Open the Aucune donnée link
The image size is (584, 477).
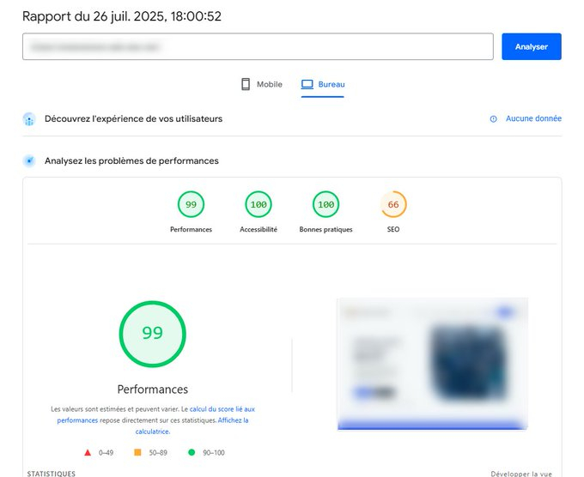[533, 119]
